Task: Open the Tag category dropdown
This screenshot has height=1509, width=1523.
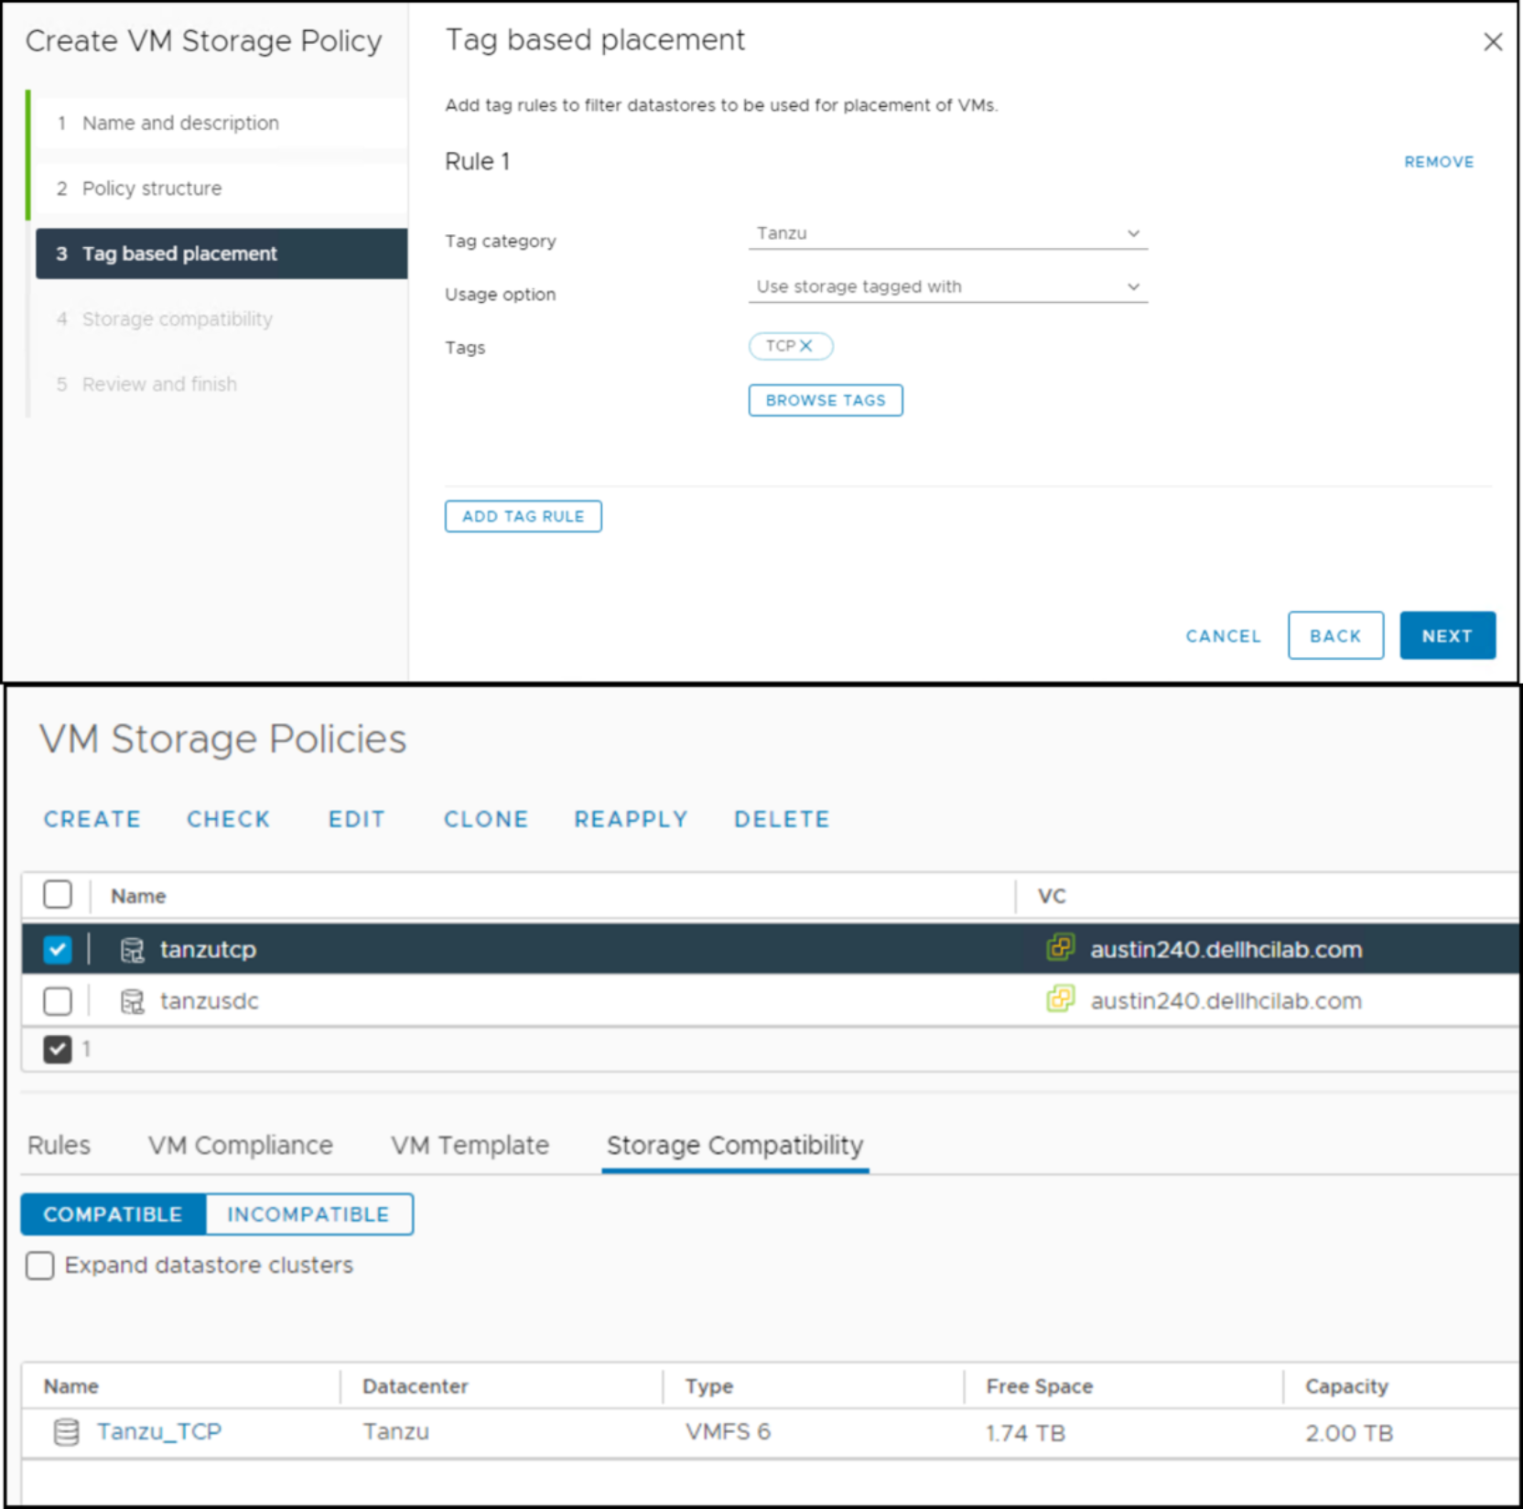Action: pos(947,233)
